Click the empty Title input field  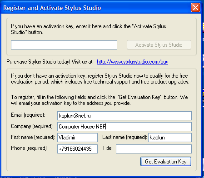point(154,149)
